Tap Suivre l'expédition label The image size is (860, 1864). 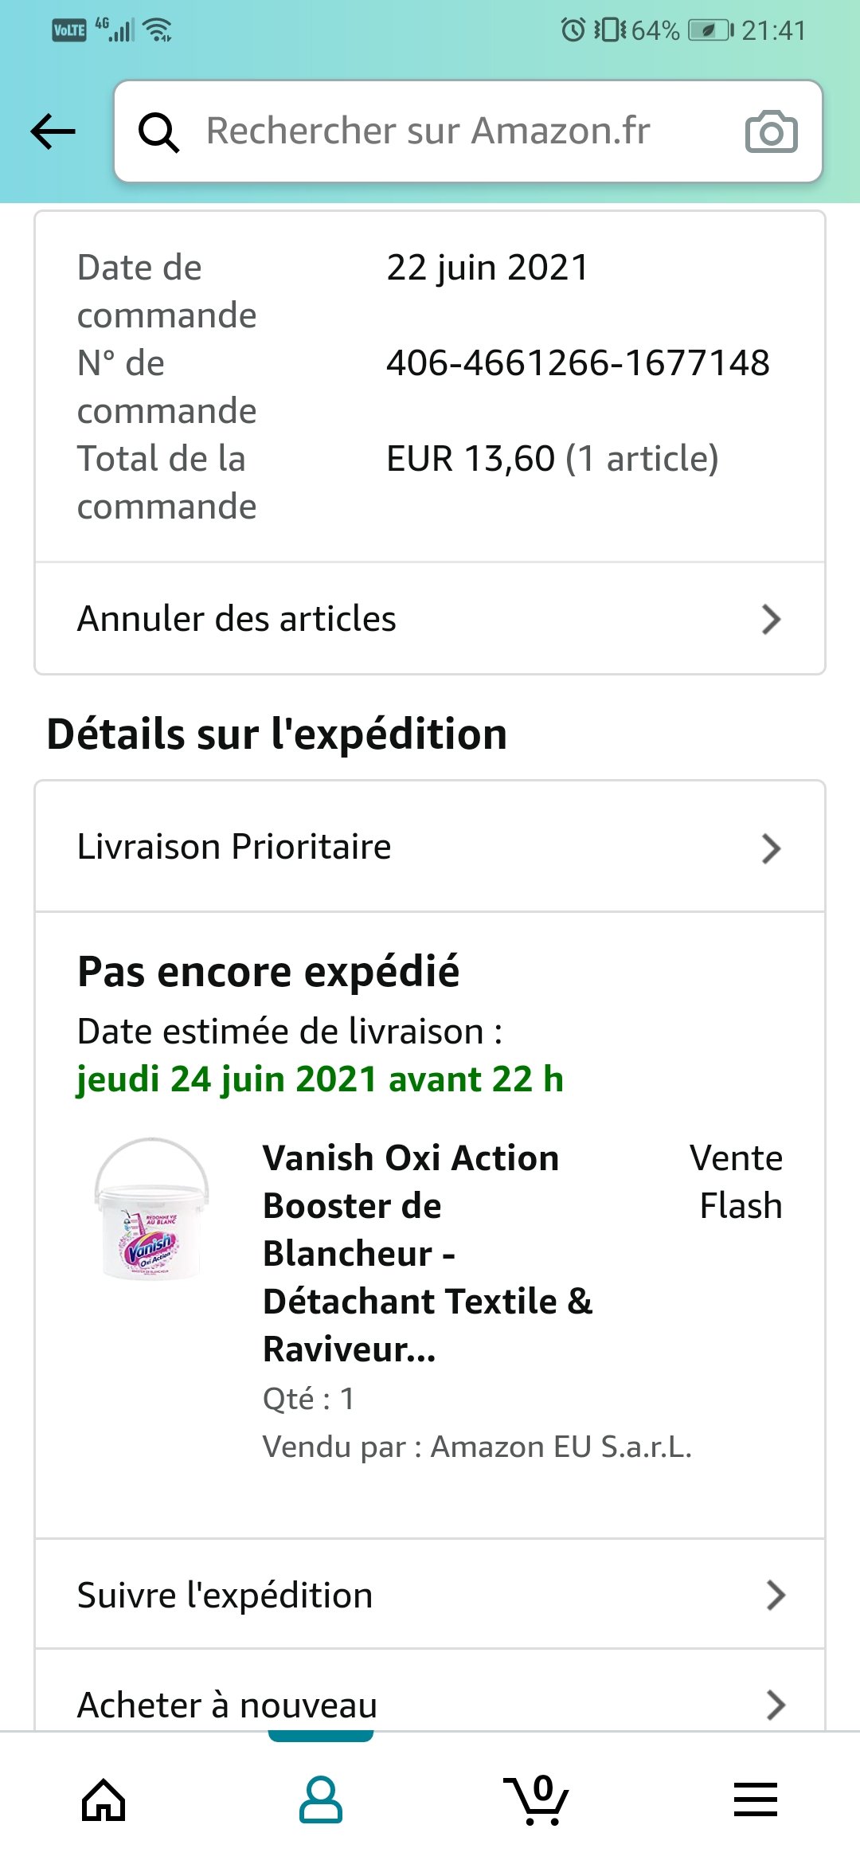click(225, 1596)
